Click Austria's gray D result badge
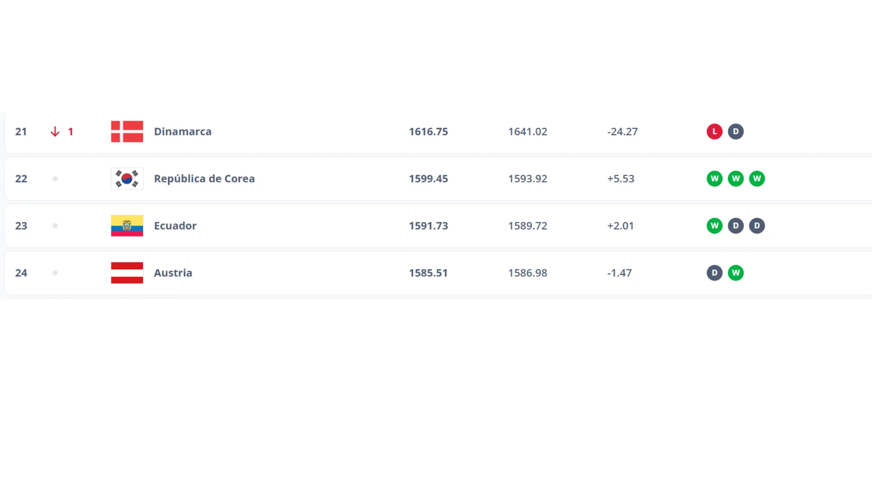This screenshot has height=490, width=872. [714, 273]
